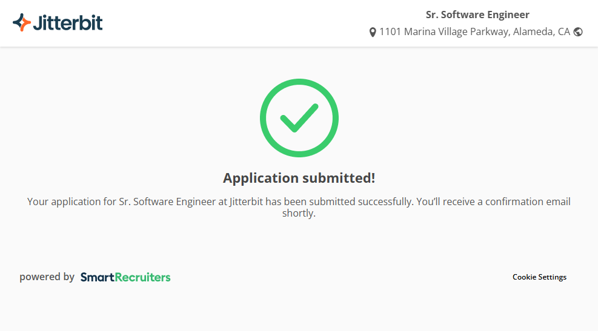Click the "powered by" footer text

click(x=47, y=277)
